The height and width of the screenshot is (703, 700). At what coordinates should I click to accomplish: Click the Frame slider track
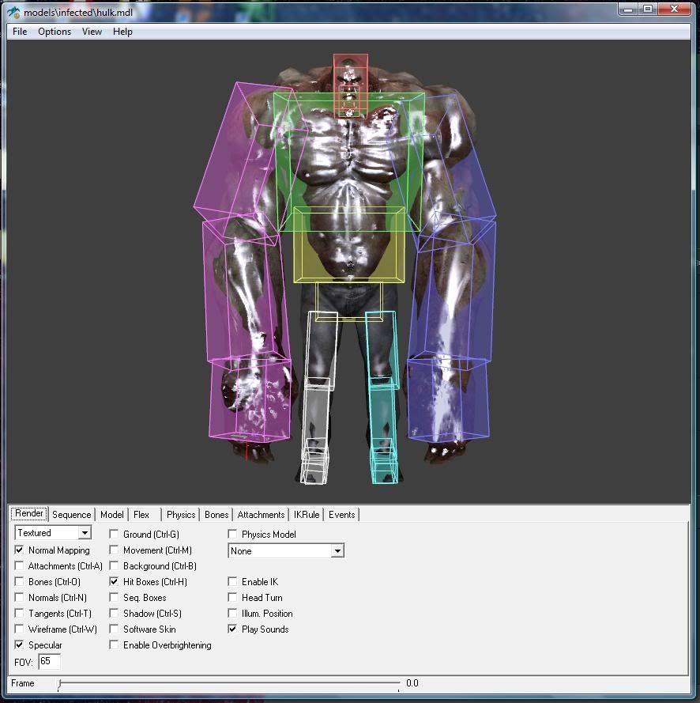click(x=228, y=683)
